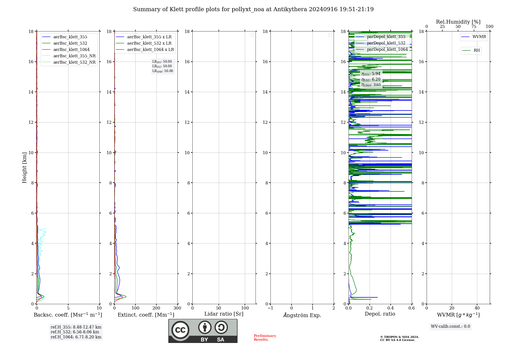Click the aerBsc_klett_355 x LR legend entry

click(144, 37)
